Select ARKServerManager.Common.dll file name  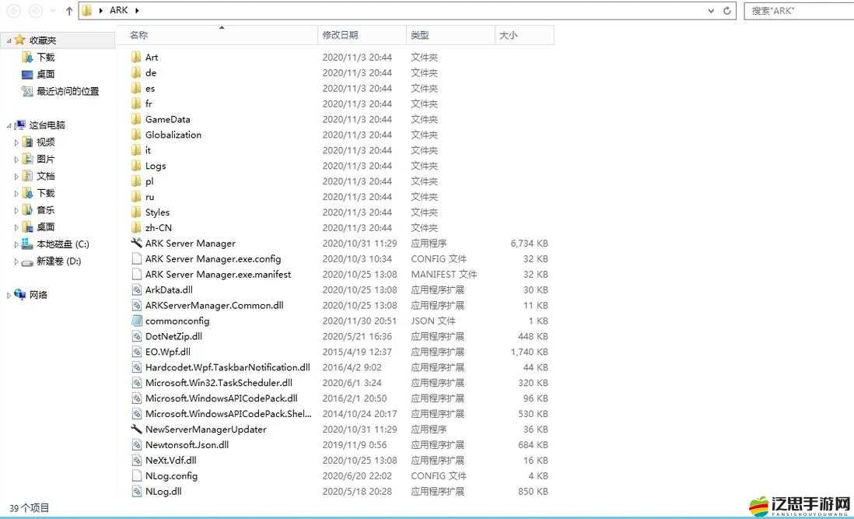pos(214,306)
